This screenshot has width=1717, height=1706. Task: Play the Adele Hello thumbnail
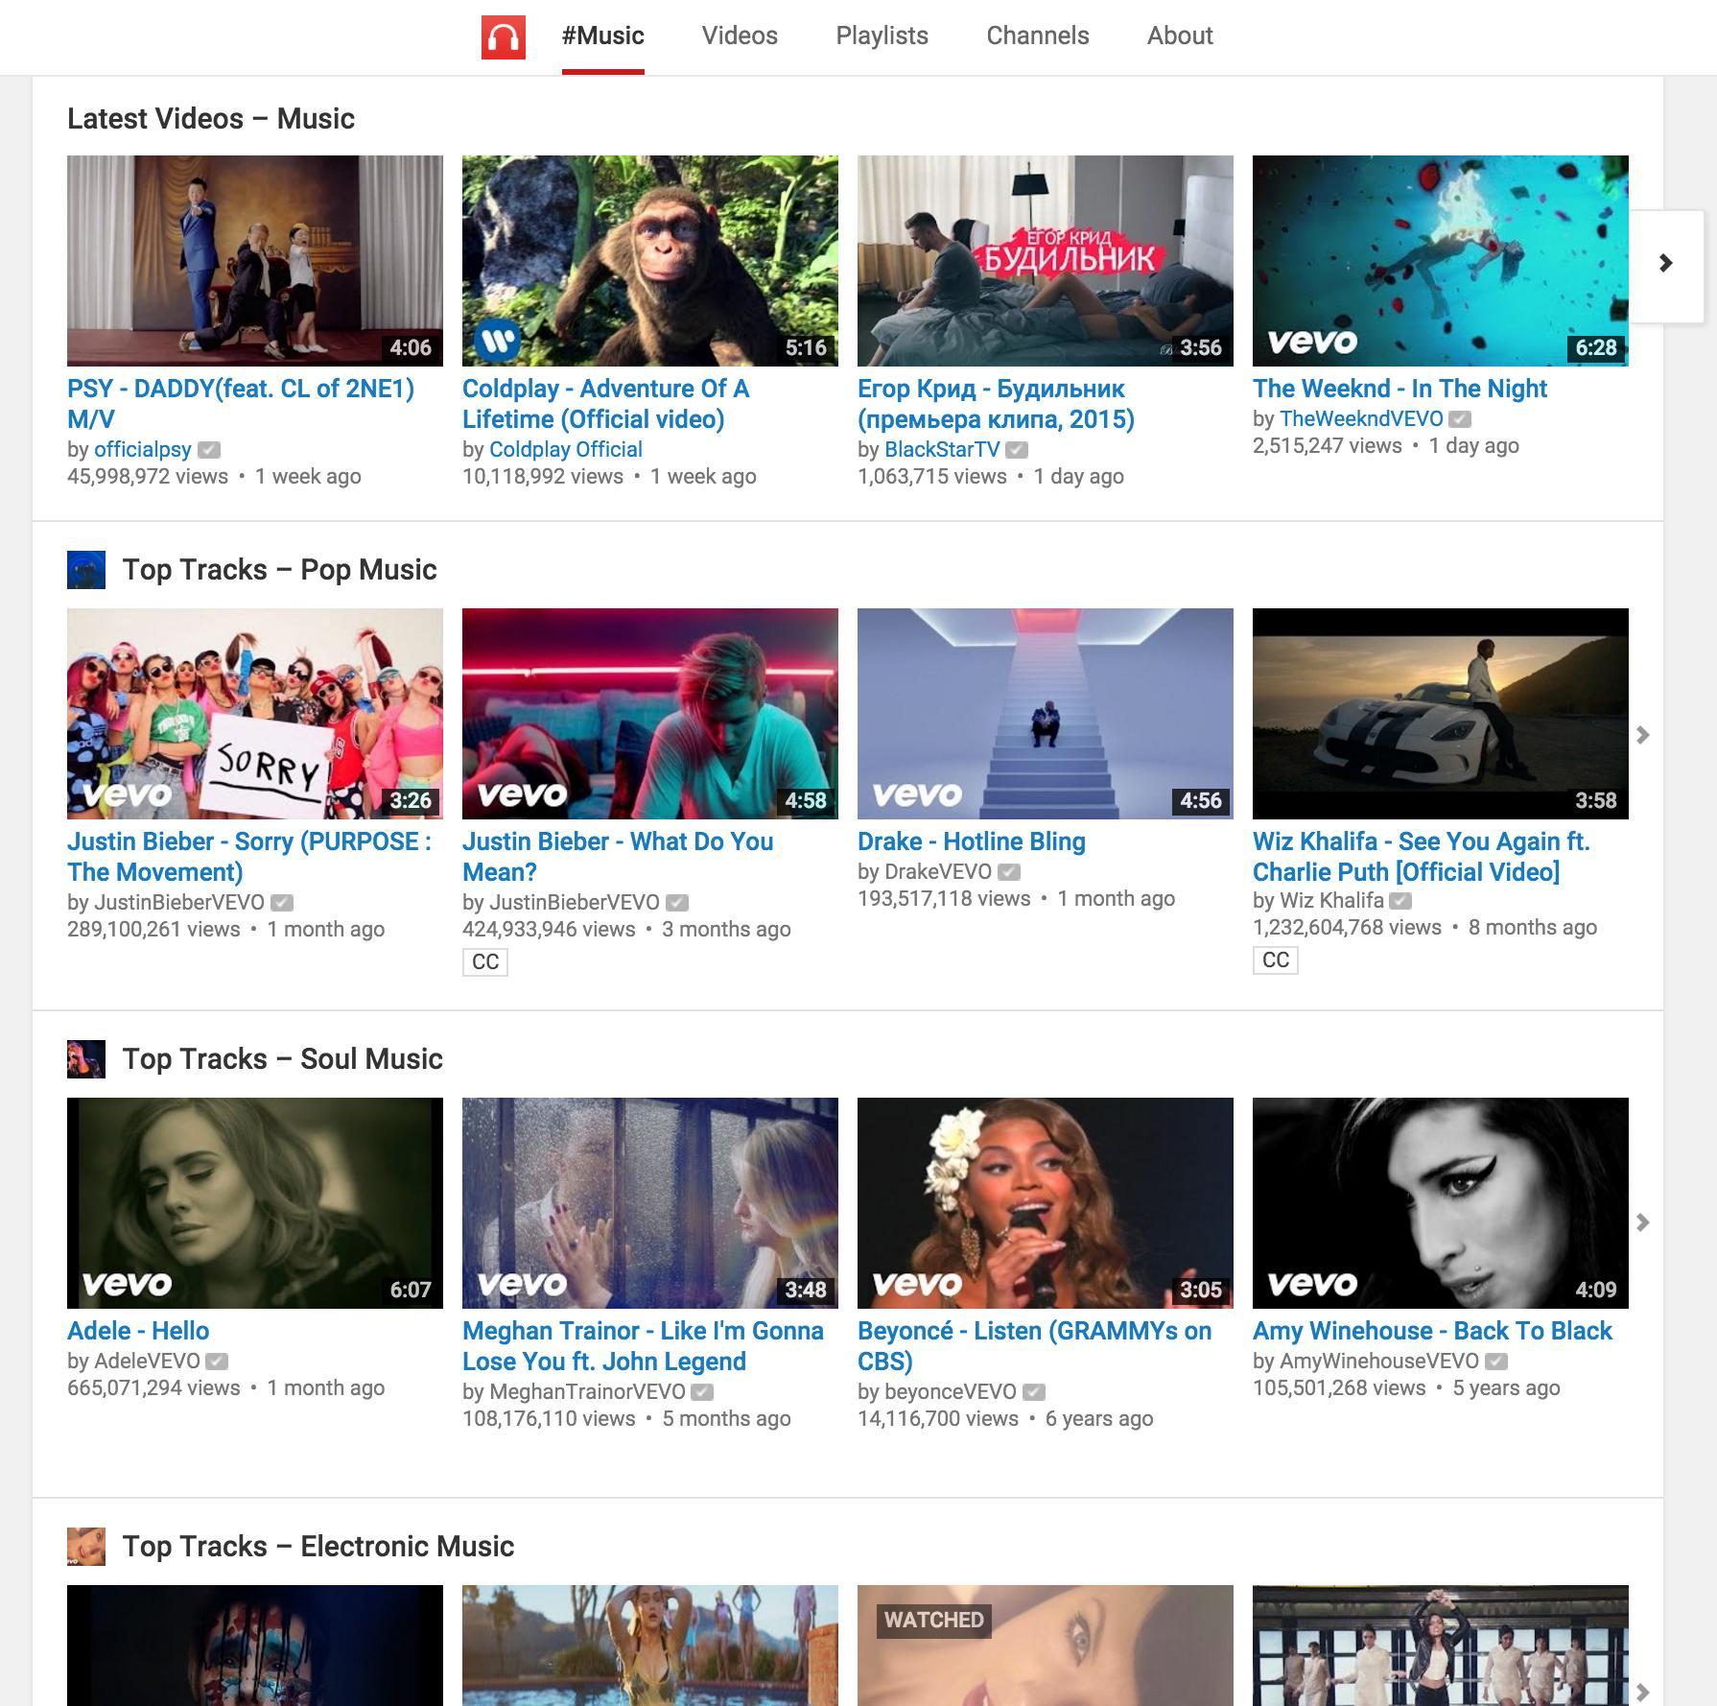click(255, 1203)
